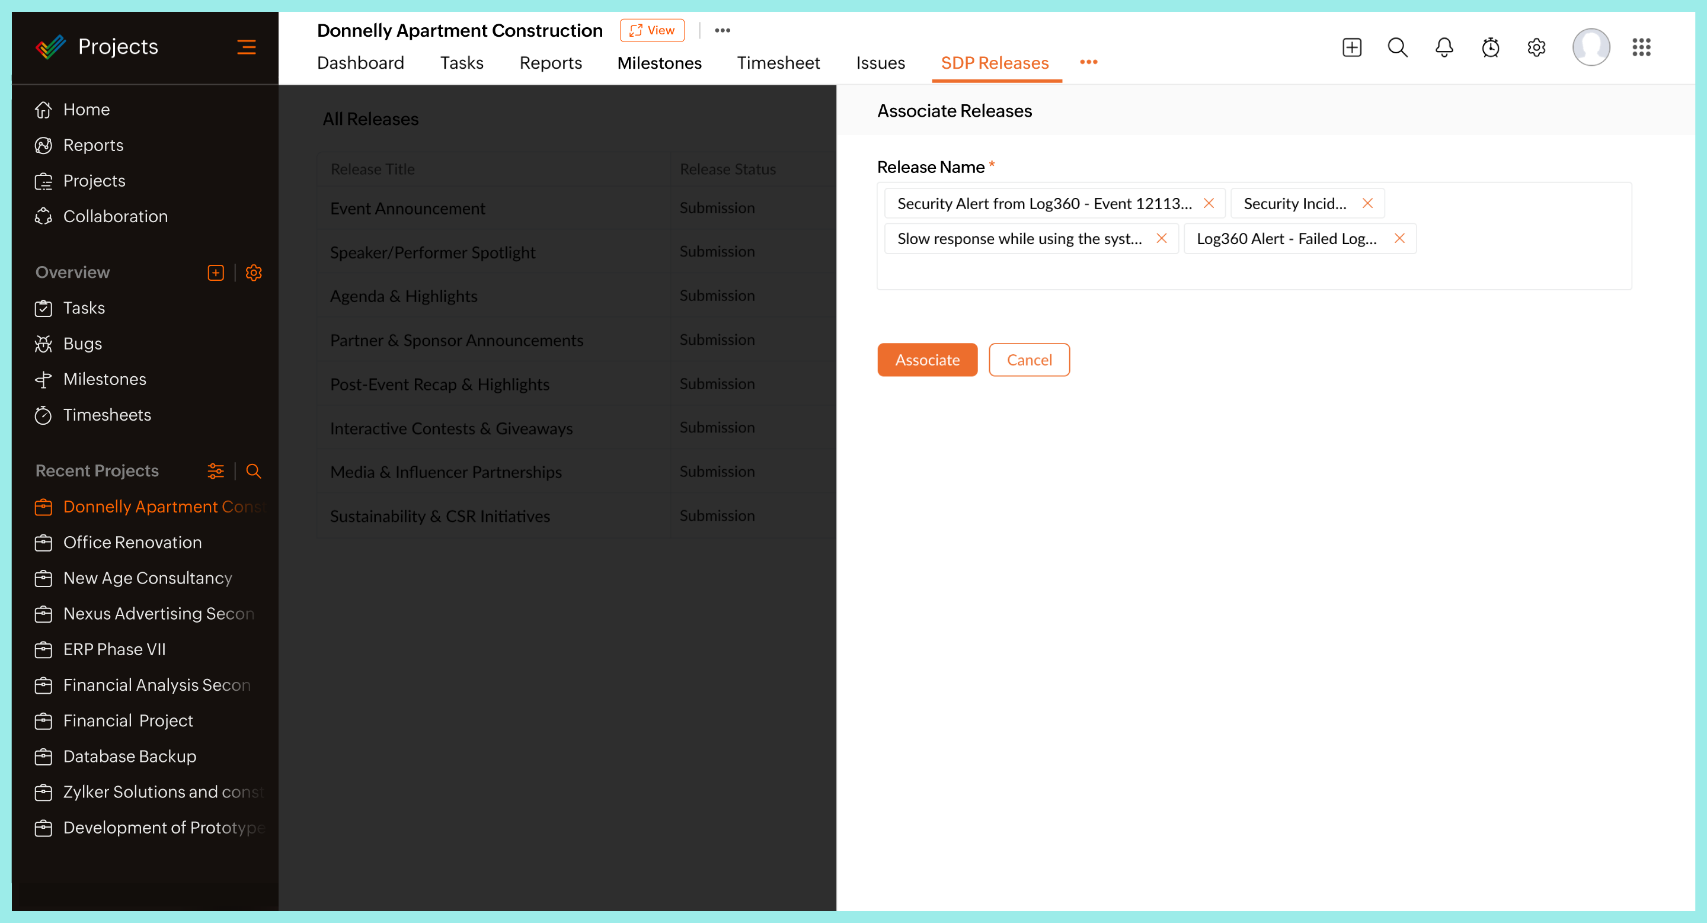1707x923 pixels.
Task: Remove the Security Incid... release tag
Action: pyautogui.click(x=1367, y=203)
